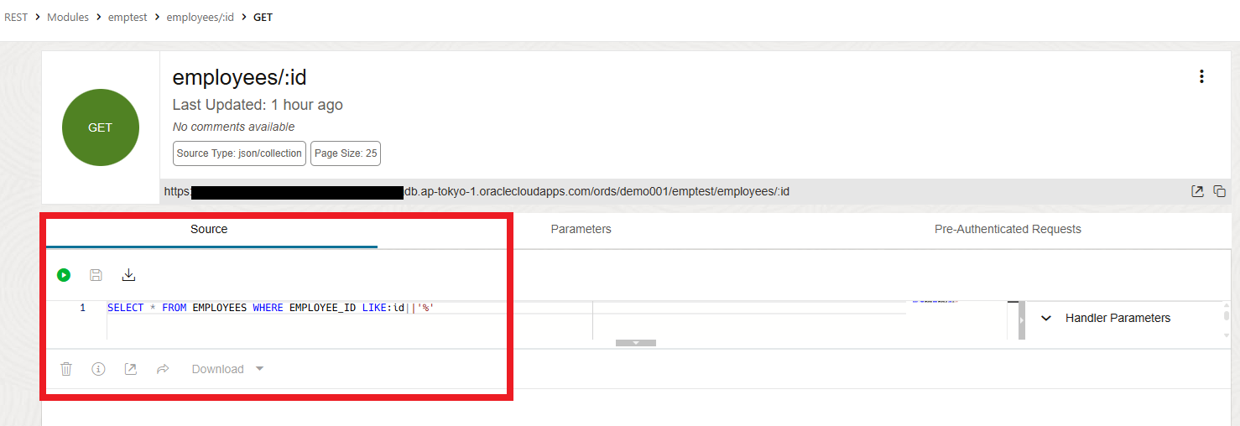Click GET in breadcrumb
The height and width of the screenshot is (426, 1240).
click(263, 17)
